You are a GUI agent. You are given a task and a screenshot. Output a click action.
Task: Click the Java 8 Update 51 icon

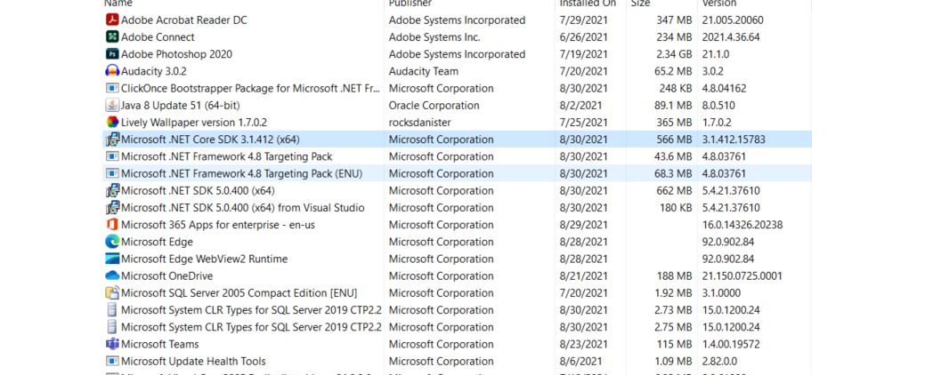coord(112,106)
